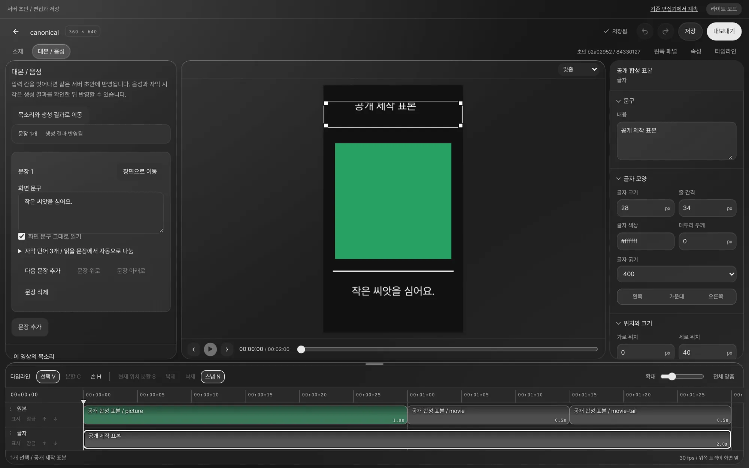Viewport: 749px width, 468px height.
Task: Open the 글자 굵기 400 dropdown
Action: 676,274
